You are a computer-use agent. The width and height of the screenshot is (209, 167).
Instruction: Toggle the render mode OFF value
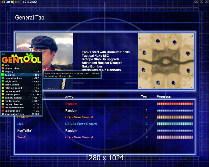tap(37, 101)
